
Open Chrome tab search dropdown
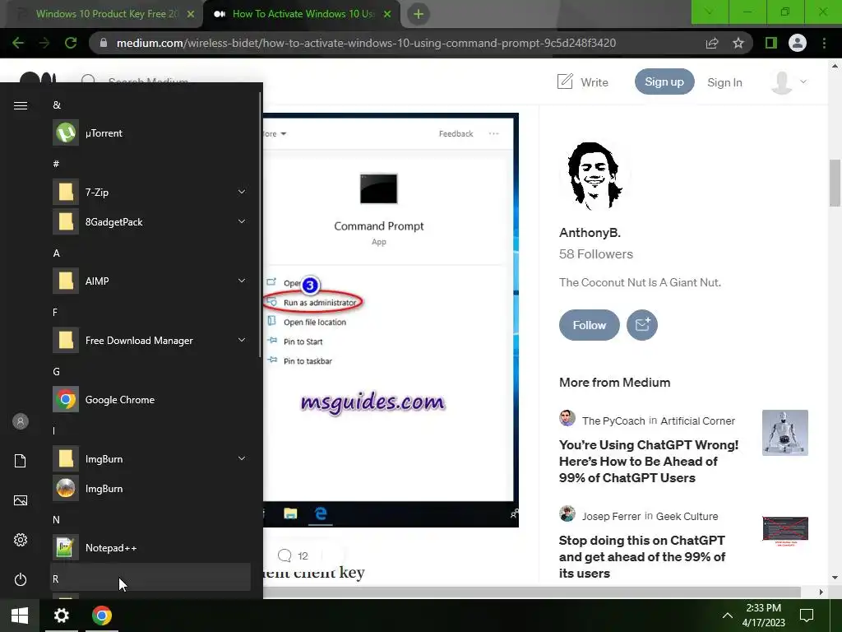710,12
